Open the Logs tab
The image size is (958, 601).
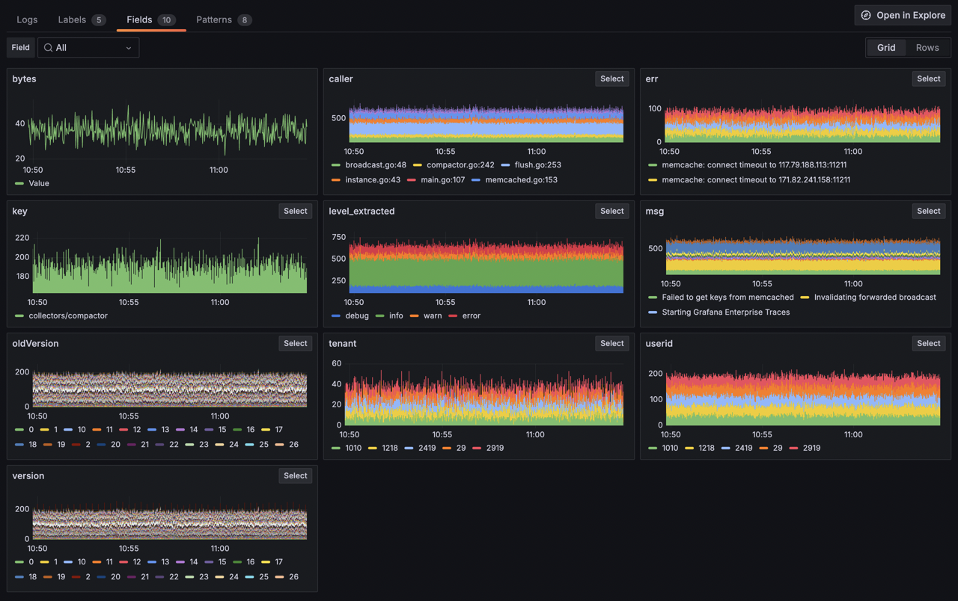point(27,19)
